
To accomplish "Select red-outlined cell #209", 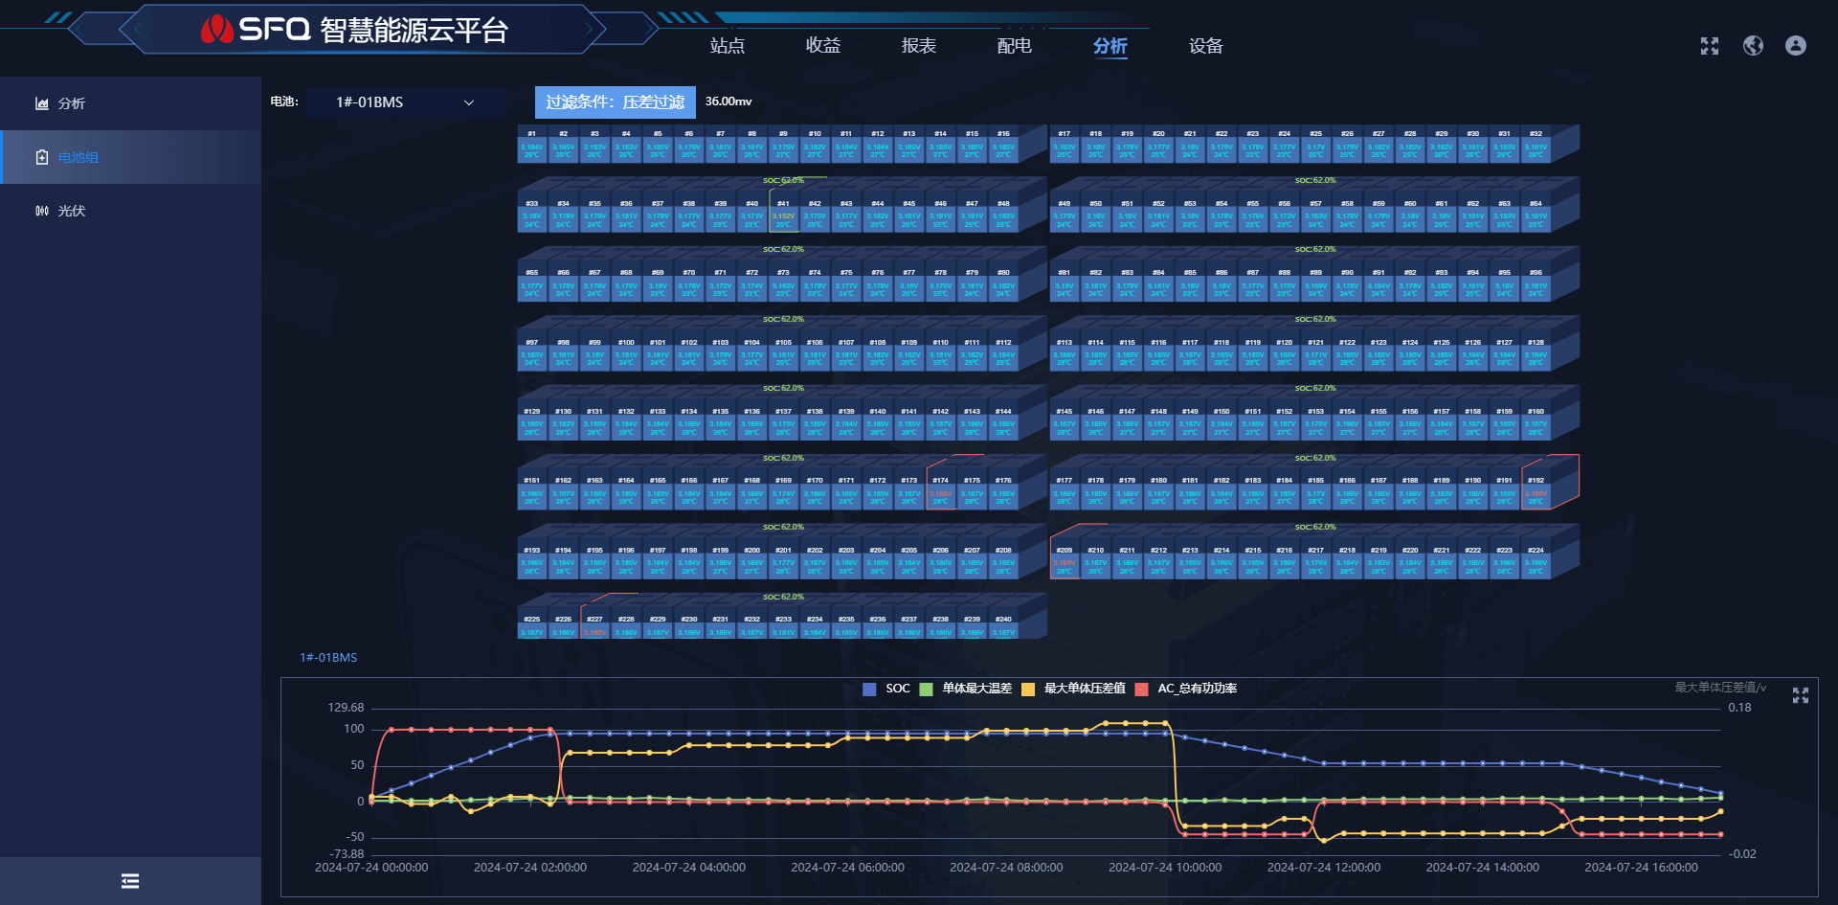I will (1065, 561).
